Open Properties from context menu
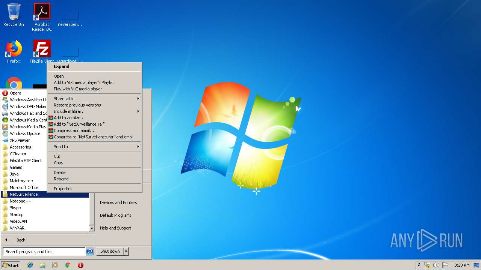The width and height of the screenshot is (481, 270). (x=94, y=189)
